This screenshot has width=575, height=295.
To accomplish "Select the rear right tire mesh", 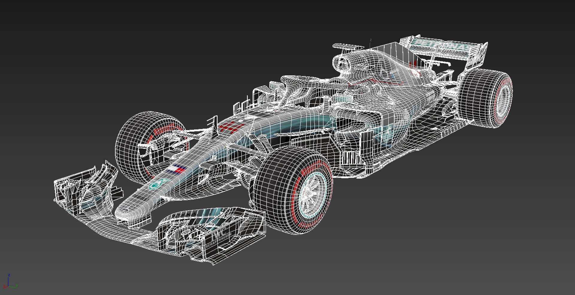I will (x=485, y=98).
